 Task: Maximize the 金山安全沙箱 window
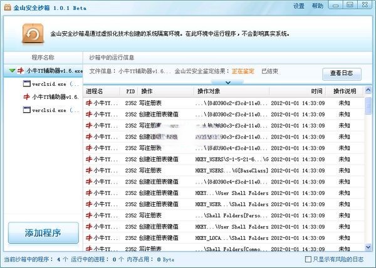coord(350,5)
